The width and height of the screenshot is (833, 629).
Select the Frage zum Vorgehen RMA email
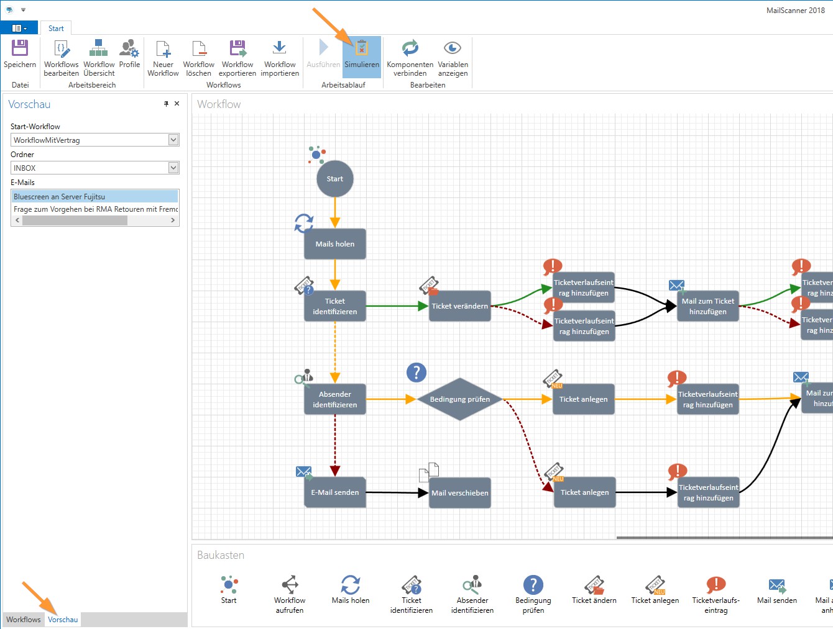pyautogui.click(x=94, y=209)
